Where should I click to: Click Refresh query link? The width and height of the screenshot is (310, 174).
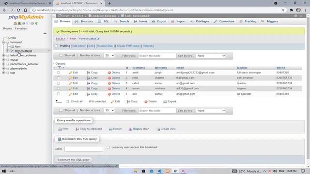point(148,46)
